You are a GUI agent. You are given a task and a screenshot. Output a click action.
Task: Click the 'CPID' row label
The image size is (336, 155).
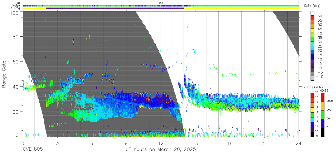tap(16, 3)
